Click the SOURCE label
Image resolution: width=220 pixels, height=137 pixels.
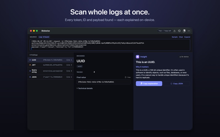point(33,37)
